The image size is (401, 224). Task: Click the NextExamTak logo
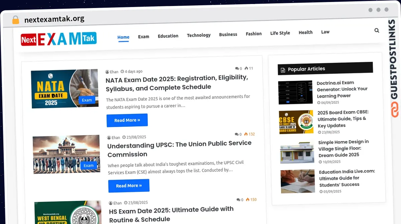[x=58, y=38]
